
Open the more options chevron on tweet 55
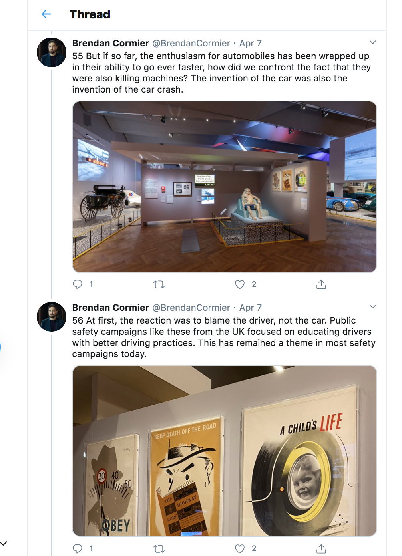pyautogui.click(x=373, y=42)
